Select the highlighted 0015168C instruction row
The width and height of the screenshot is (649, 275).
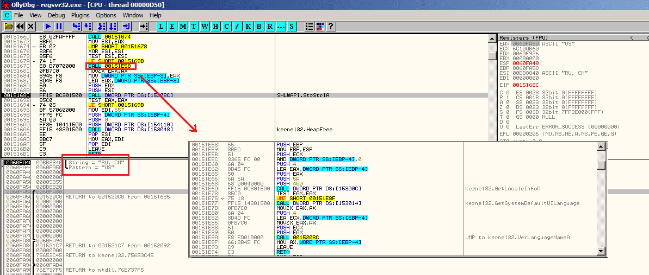click(x=245, y=95)
